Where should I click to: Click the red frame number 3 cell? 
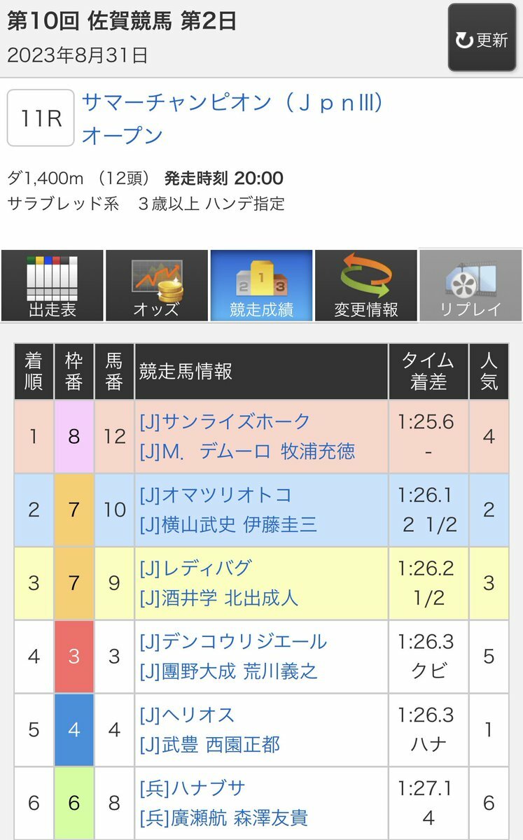point(74,657)
